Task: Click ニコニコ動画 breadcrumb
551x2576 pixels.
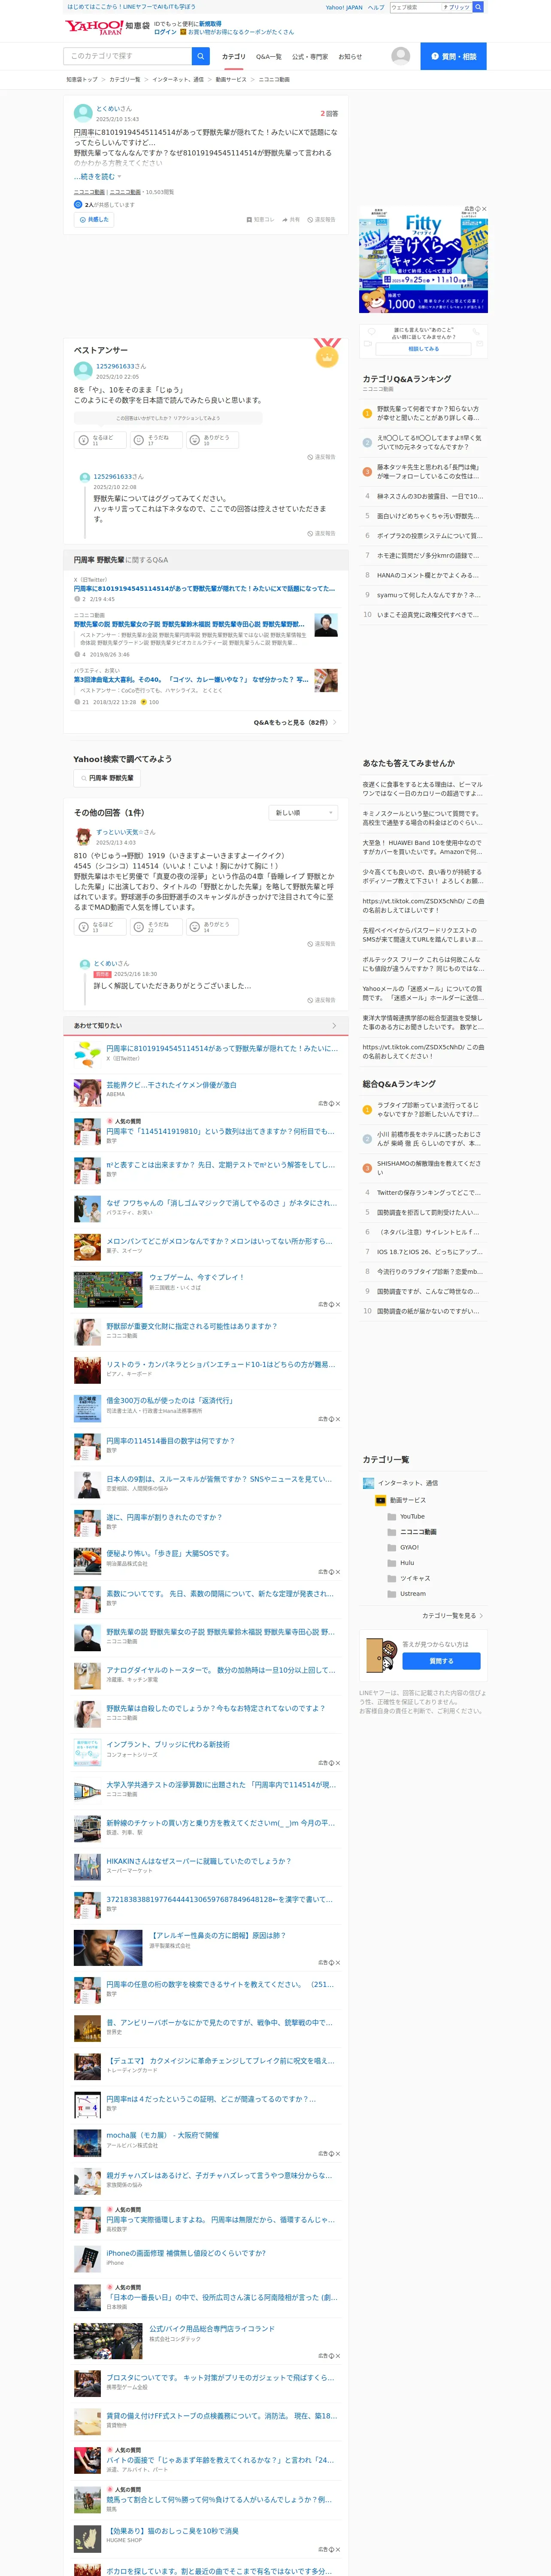Action: 274,79
